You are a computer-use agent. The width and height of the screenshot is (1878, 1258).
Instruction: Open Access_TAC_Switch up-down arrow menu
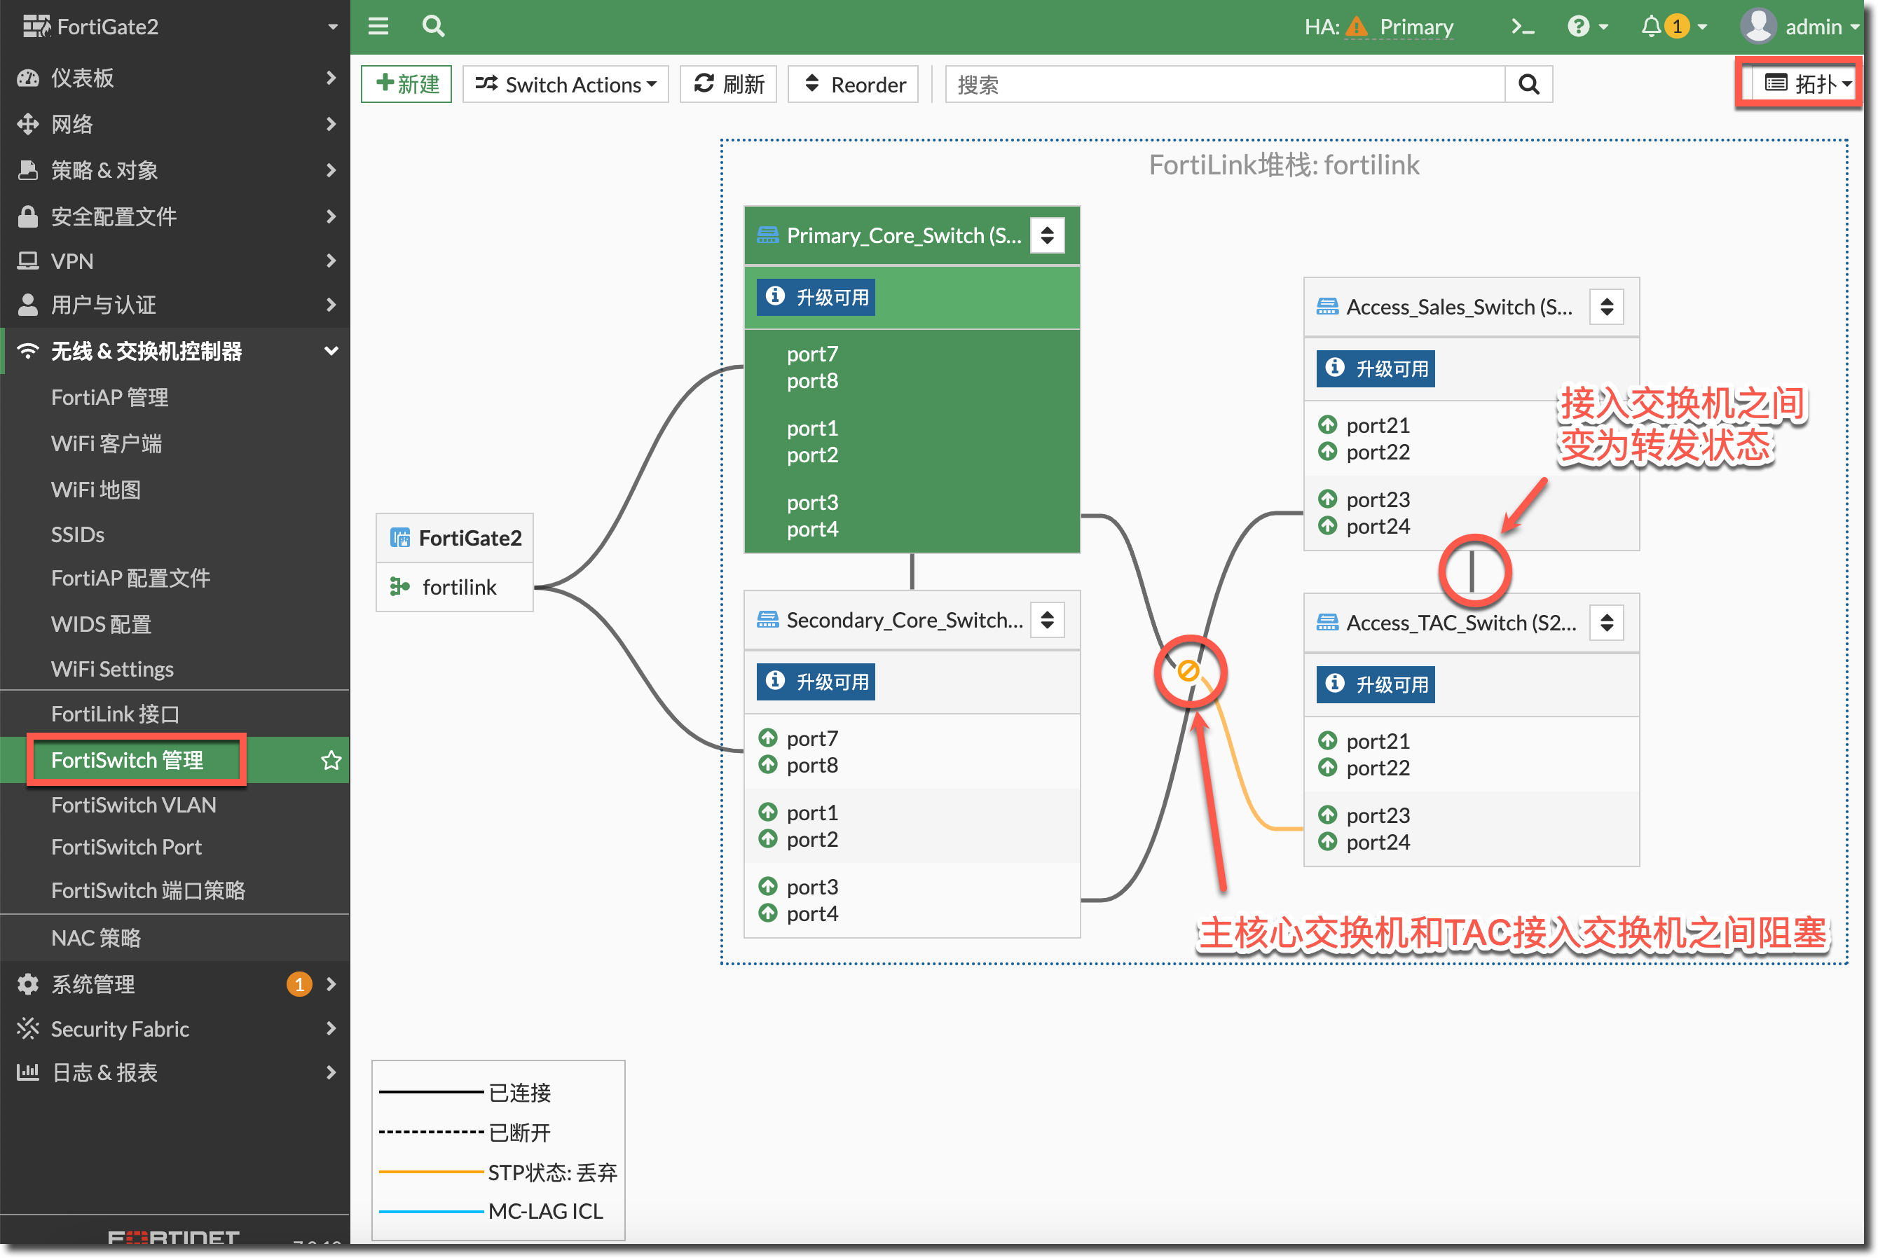pyautogui.click(x=1607, y=623)
